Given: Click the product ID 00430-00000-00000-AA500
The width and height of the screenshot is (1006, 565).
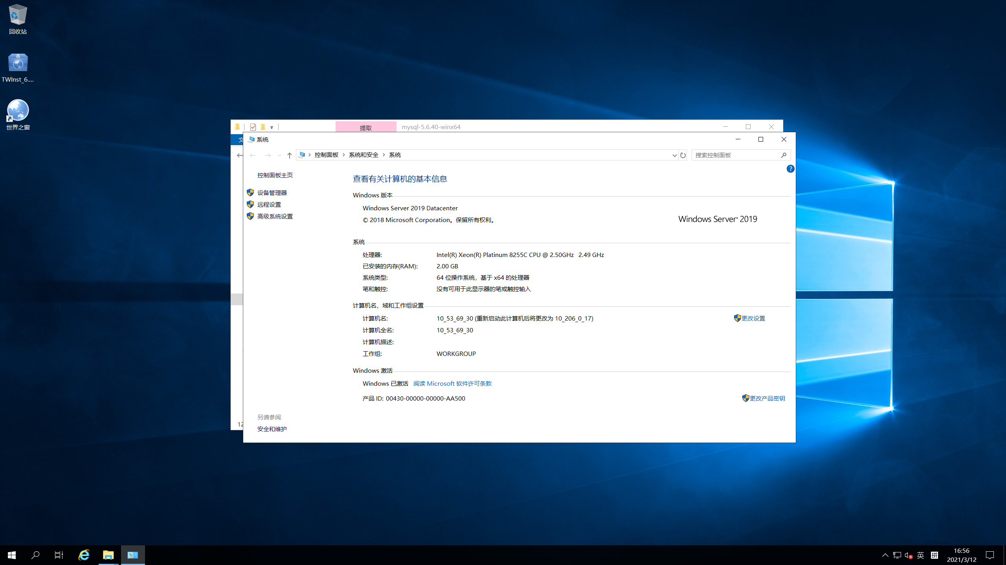Looking at the screenshot, I should [425, 398].
